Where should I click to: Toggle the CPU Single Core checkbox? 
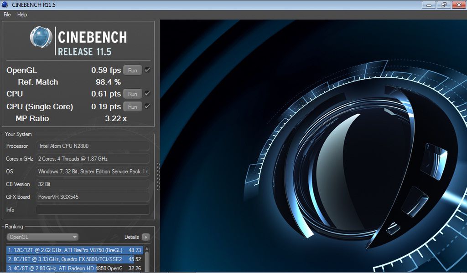pos(147,106)
